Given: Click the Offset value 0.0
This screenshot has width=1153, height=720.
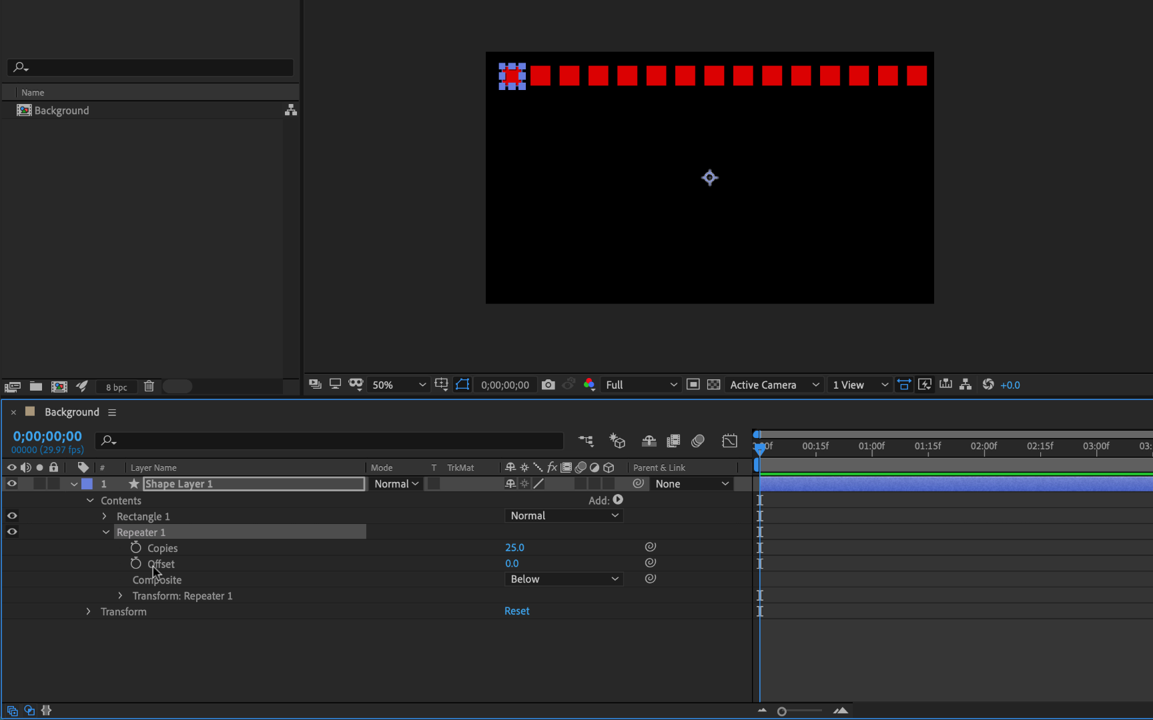Looking at the screenshot, I should [x=512, y=563].
